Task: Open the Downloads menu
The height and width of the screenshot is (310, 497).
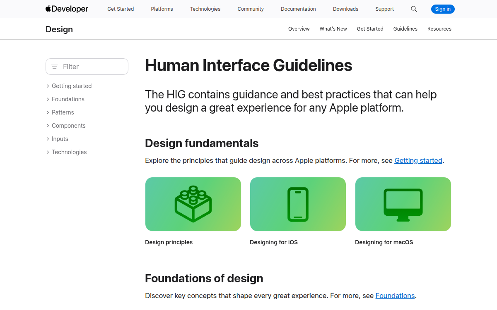Action: pyautogui.click(x=345, y=9)
